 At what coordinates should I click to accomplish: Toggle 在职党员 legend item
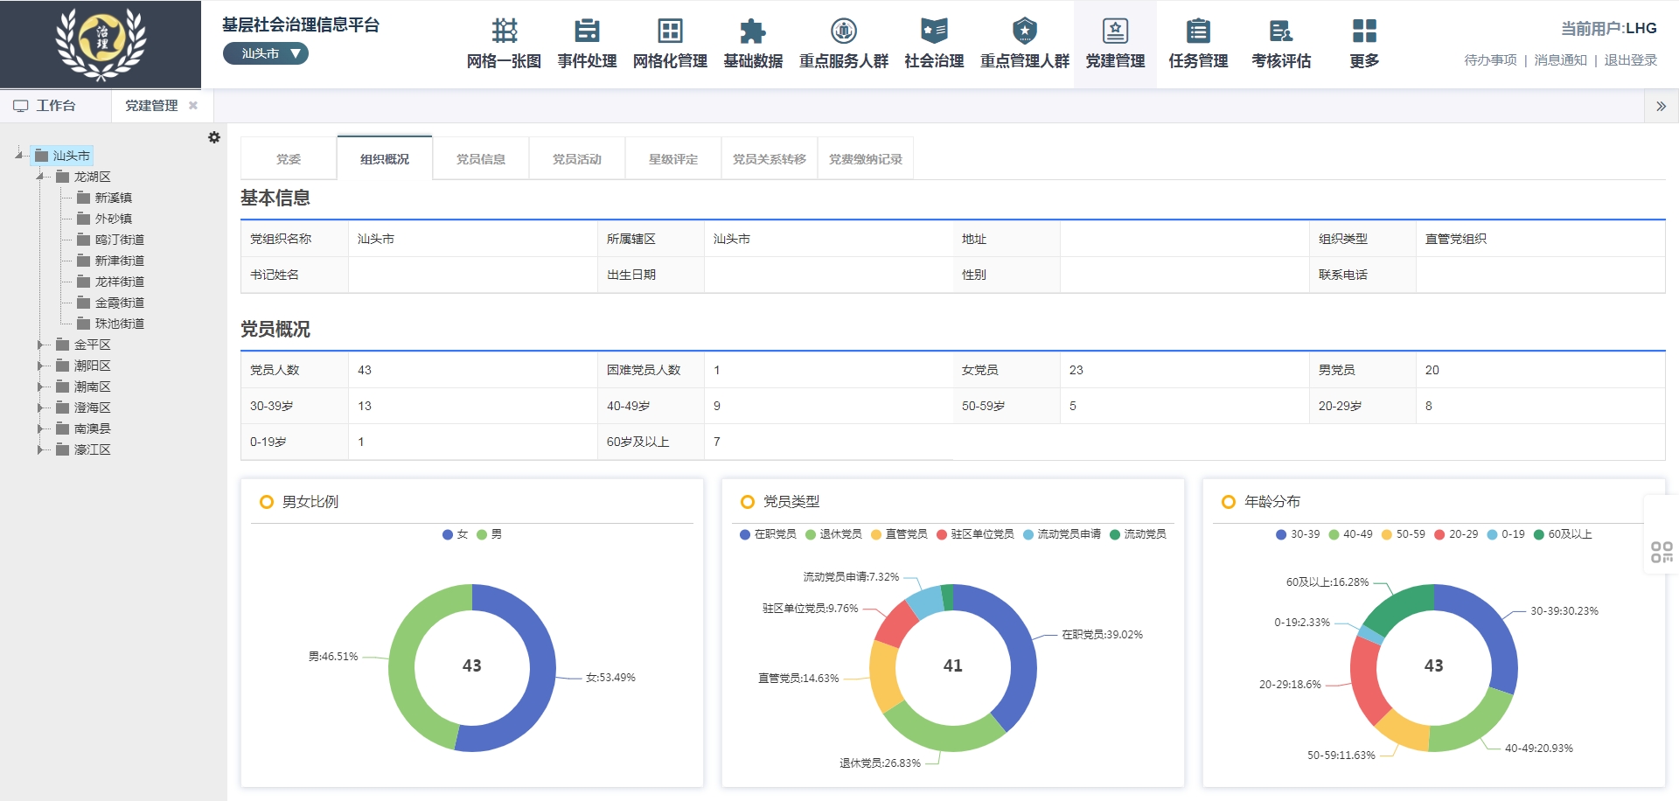(768, 534)
